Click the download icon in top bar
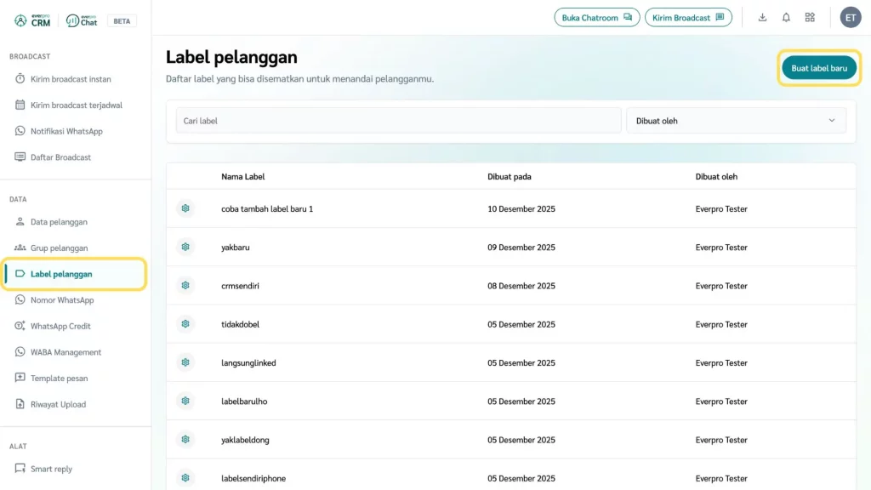Image resolution: width=871 pixels, height=490 pixels. (x=762, y=17)
